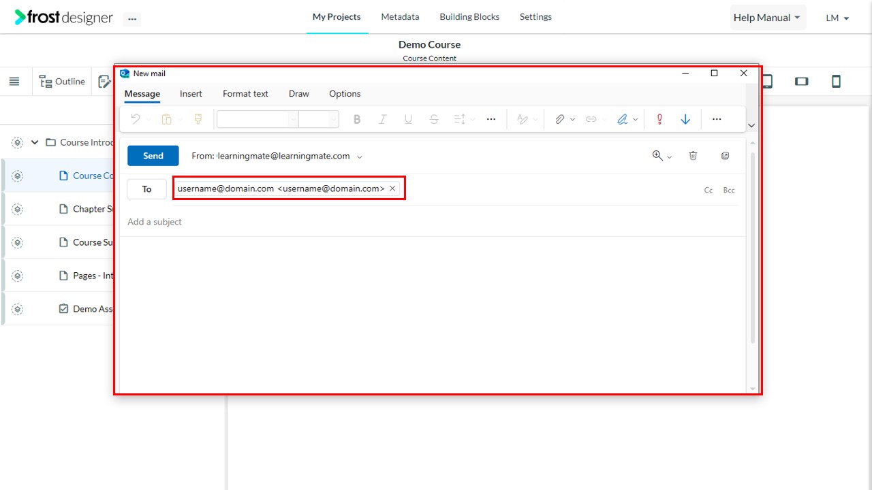This screenshot has height=490, width=872.
Task: Click the mail body text area
Action: 433,314
